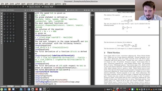Insert the capital Lambda symbol
This screenshot has height=91, width=162.
point(5,38)
